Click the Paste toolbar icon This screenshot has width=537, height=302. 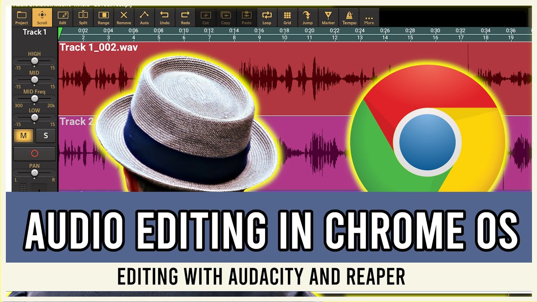[246, 18]
